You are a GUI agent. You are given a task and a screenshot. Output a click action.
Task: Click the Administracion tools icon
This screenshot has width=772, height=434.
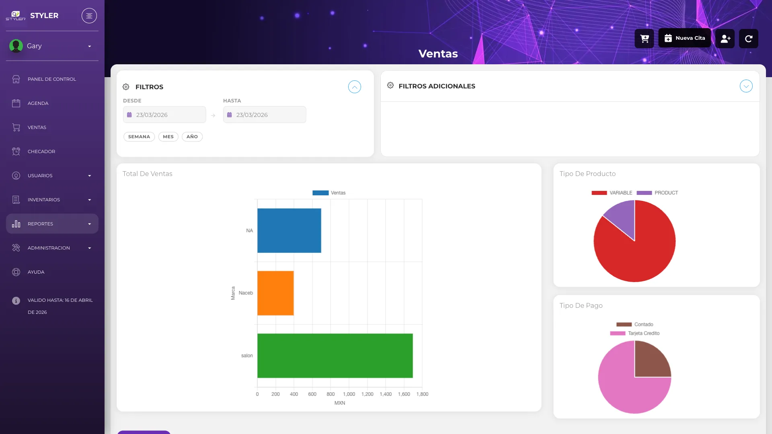click(16, 248)
